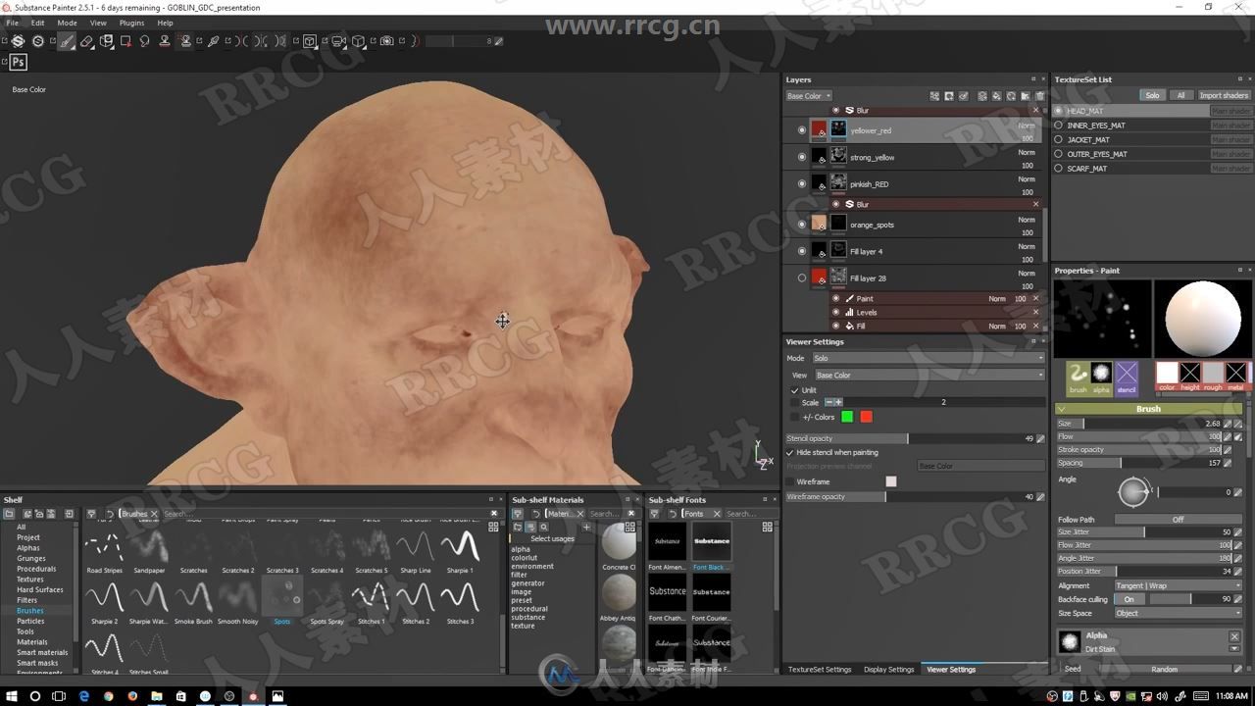Click the camera screenshot icon in toolbar
The height and width of the screenshot is (706, 1255).
coord(386,41)
